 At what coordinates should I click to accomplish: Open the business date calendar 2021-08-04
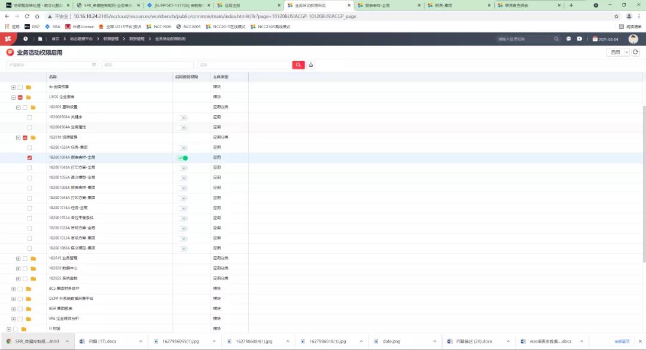coord(605,39)
